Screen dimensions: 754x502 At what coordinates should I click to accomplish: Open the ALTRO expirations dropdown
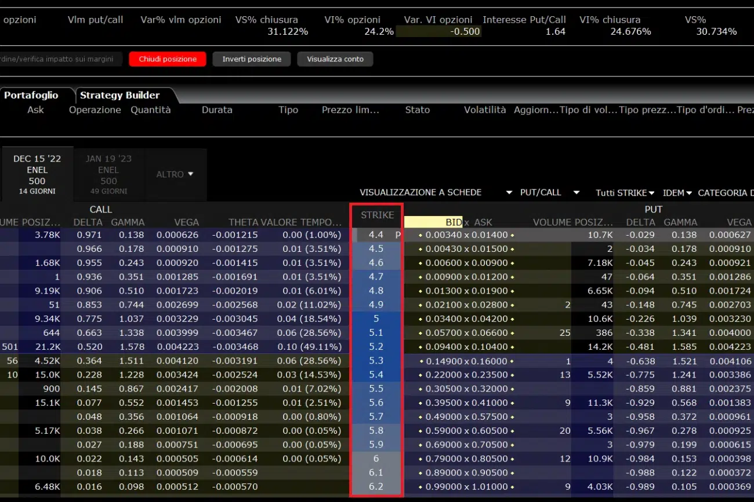175,174
